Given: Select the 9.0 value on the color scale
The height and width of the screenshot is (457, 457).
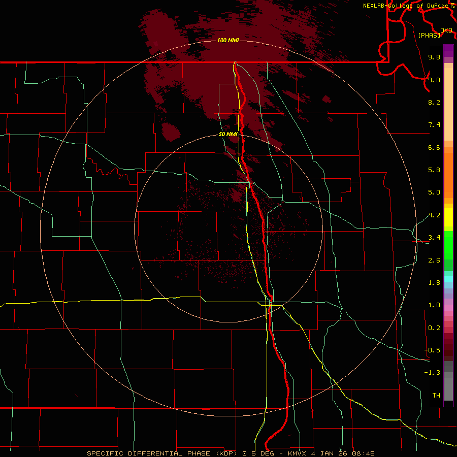Looking at the screenshot, I should (x=434, y=80).
